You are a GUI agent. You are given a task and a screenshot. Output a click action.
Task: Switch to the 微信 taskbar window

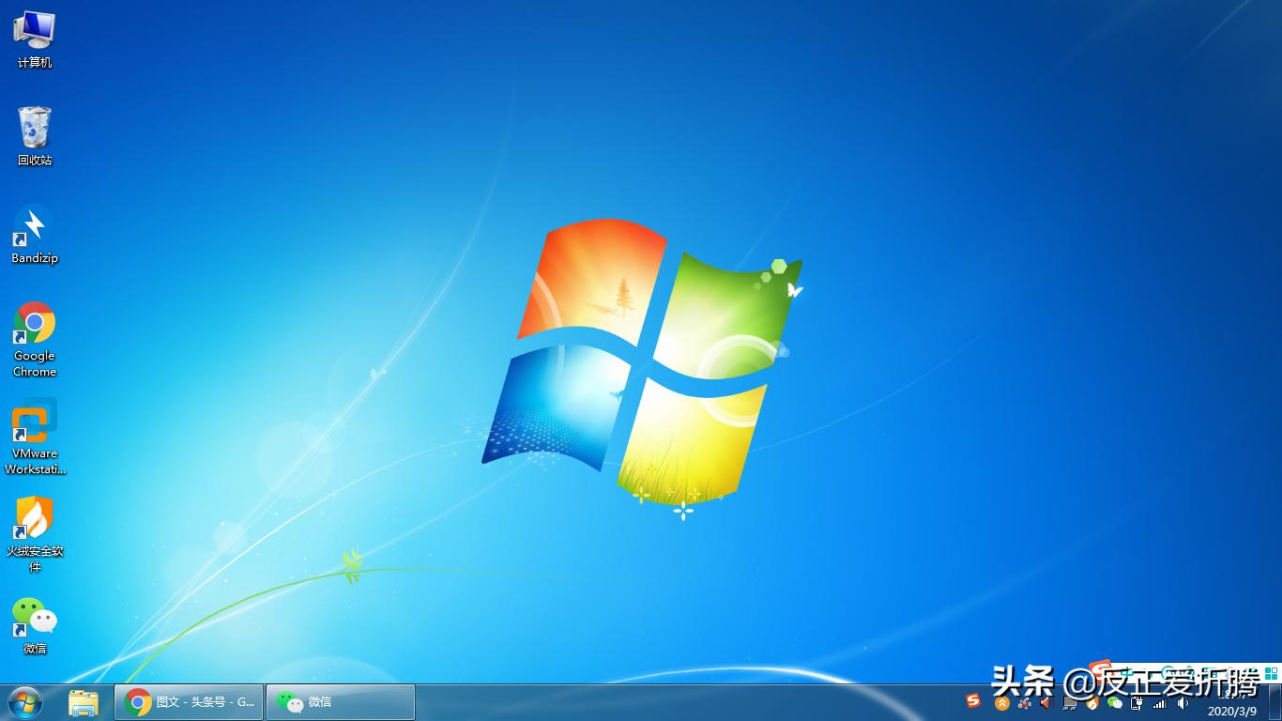click(340, 701)
